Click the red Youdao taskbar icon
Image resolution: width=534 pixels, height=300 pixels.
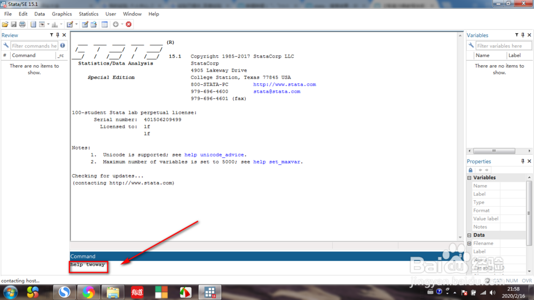(137, 292)
